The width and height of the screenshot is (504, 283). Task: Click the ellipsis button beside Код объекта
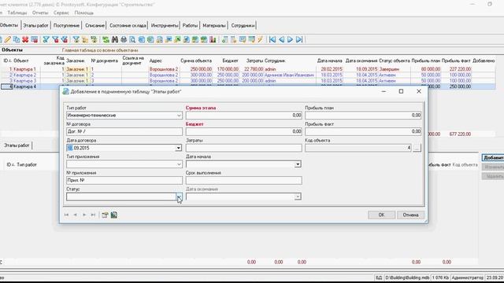coord(417,148)
